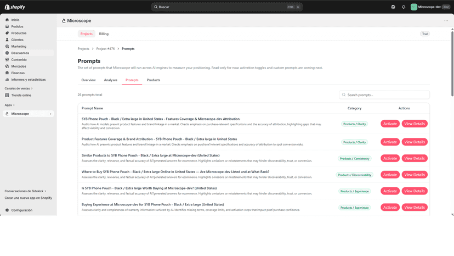Click the Trial badge
Image resolution: width=454 pixels, height=256 pixels.
[425, 34]
